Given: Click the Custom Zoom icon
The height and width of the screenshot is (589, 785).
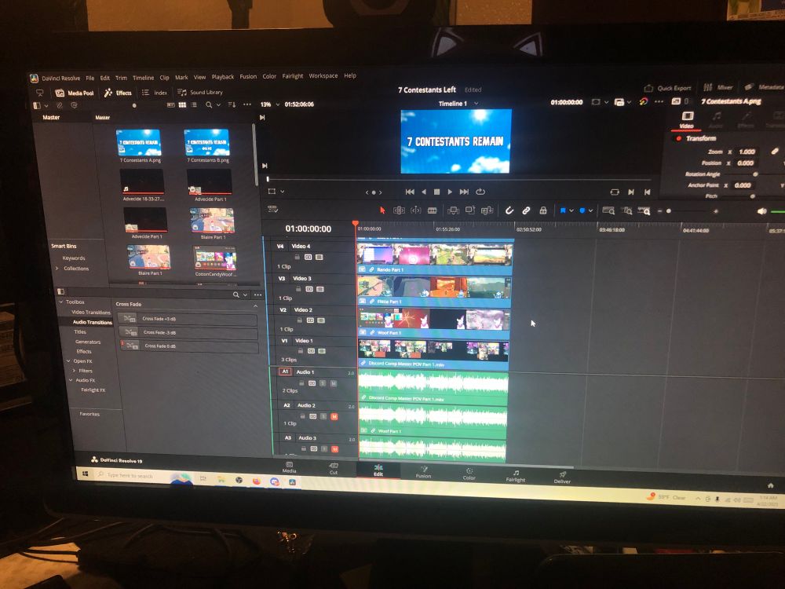Looking at the screenshot, I should (644, 211).
